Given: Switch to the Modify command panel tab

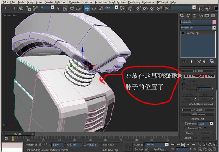Looking at the screenshot, I should tap(188, 16).
